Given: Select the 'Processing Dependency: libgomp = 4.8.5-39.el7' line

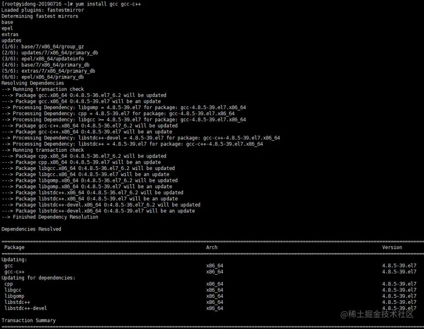Looking at the screenshot, I should click(124, 107).
